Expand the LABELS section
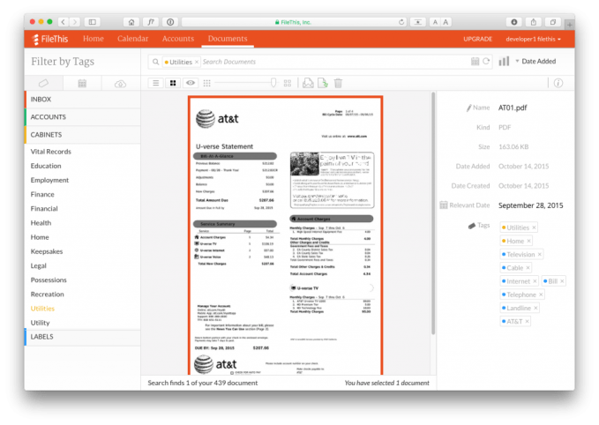Image resolution: width=599 pixels, height=425 pixels. point(83,337)
